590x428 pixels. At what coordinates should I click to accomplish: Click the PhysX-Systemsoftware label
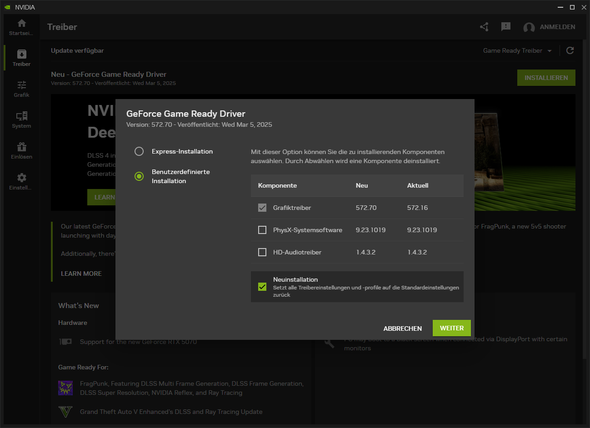pos(308,230)
